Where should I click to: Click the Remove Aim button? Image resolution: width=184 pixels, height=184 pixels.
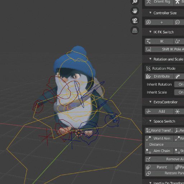(x=165, y=159)
